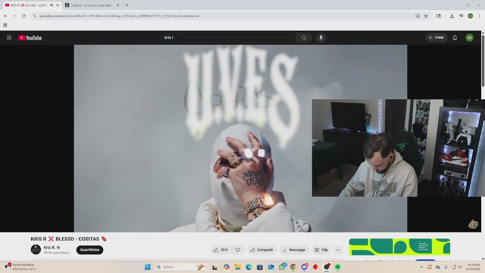Click the Windows taskbar Search box

tap(181, 267)
